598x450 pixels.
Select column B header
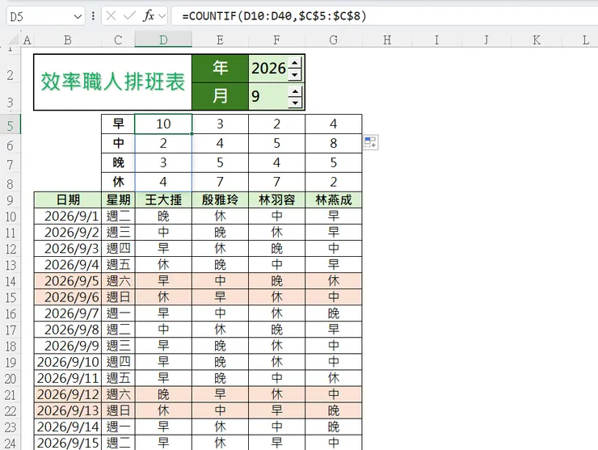(x=68, y=40)
